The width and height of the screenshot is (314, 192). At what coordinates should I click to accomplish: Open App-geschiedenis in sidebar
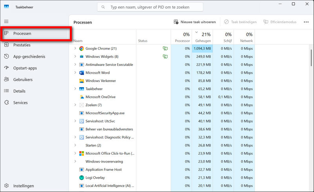pyautogui.click(x=29, y=57)
